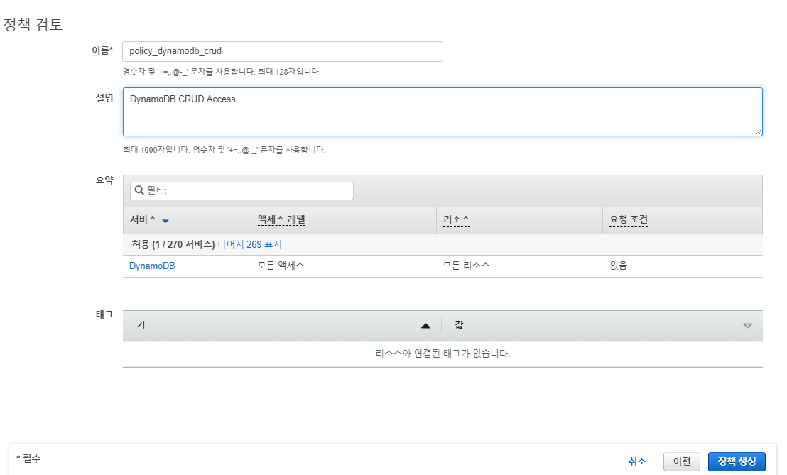Viewport: 787px width, 475px height.
Task: Sort tags by 키 ascending arrow
Action: point(425,326)
